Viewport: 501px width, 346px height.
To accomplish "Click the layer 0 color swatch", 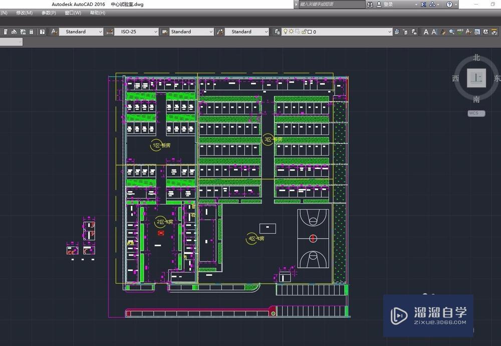I will 310,31.
